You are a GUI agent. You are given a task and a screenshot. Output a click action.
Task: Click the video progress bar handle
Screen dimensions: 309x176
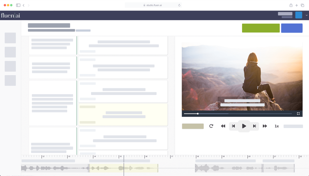(198, 114)
